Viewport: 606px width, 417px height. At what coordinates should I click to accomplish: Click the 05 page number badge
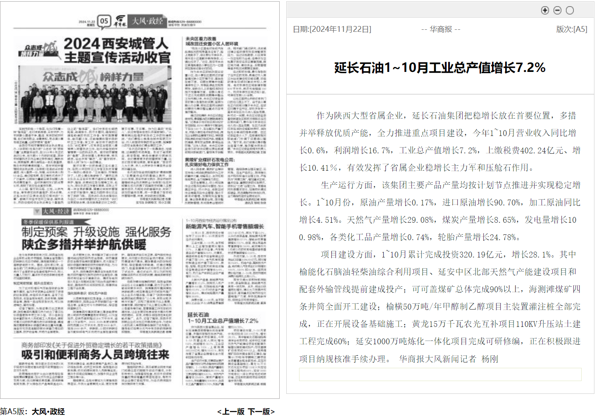click(104, 21)
